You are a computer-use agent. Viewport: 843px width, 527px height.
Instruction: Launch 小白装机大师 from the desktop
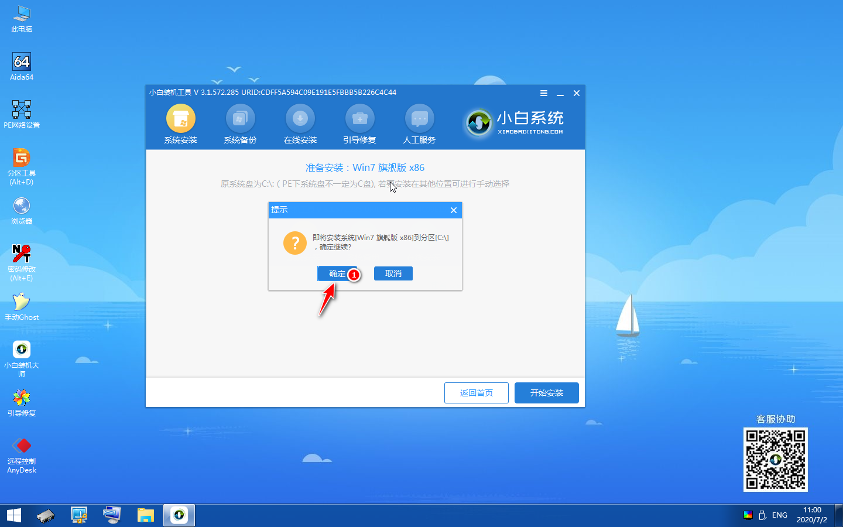click(22, 359)
